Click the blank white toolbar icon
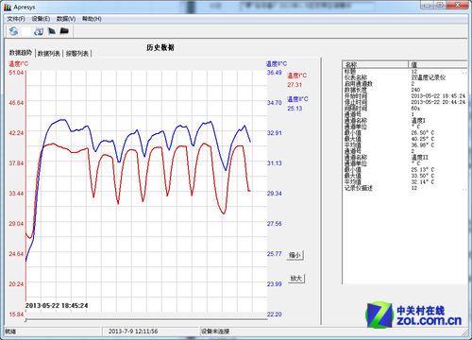 [26, 31]
